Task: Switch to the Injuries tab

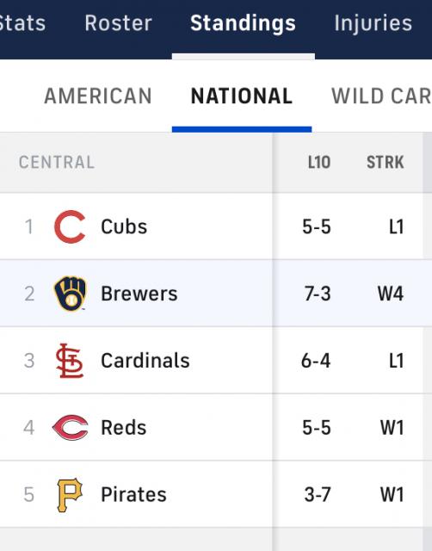Action: pos(373,23)
